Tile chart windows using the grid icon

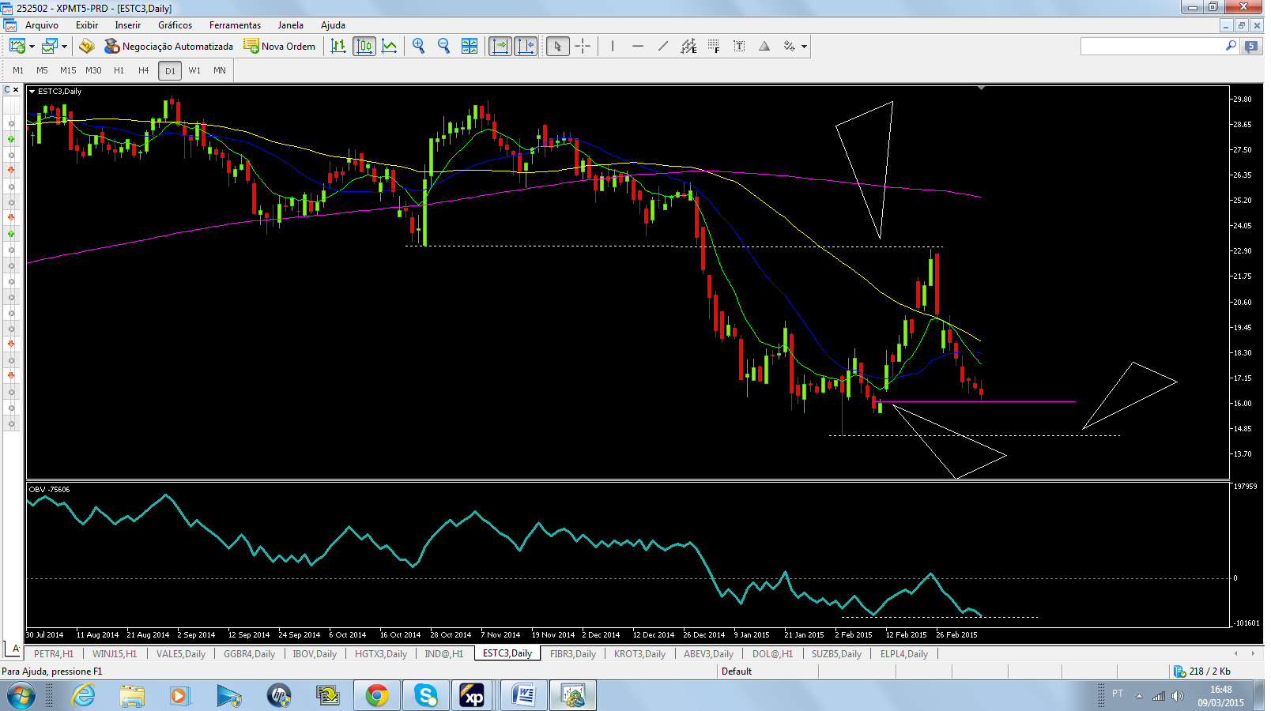pos(470,46)
